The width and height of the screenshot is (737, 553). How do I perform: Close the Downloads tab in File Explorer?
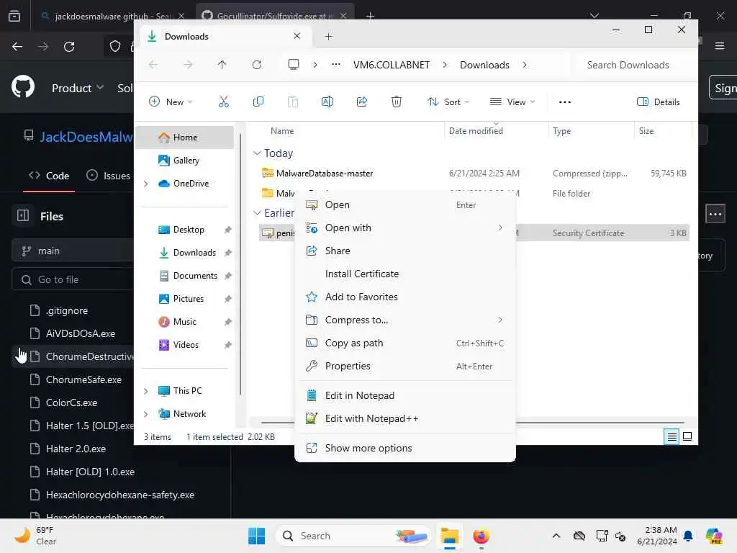pos(297,36)
